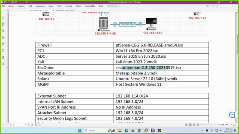The height and width of the screenshot is (134, 239).
Task: Select single page view mode icon
Action: [186, 125]
